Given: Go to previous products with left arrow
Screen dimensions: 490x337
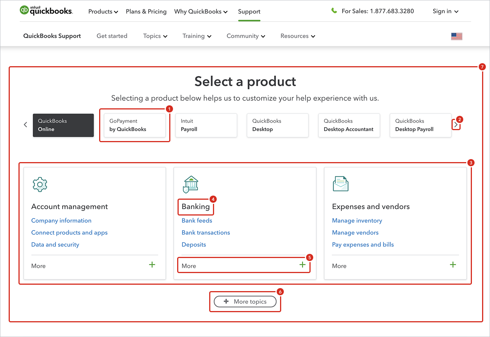Looking at the screenshot, I should click(x=25, y=124).
